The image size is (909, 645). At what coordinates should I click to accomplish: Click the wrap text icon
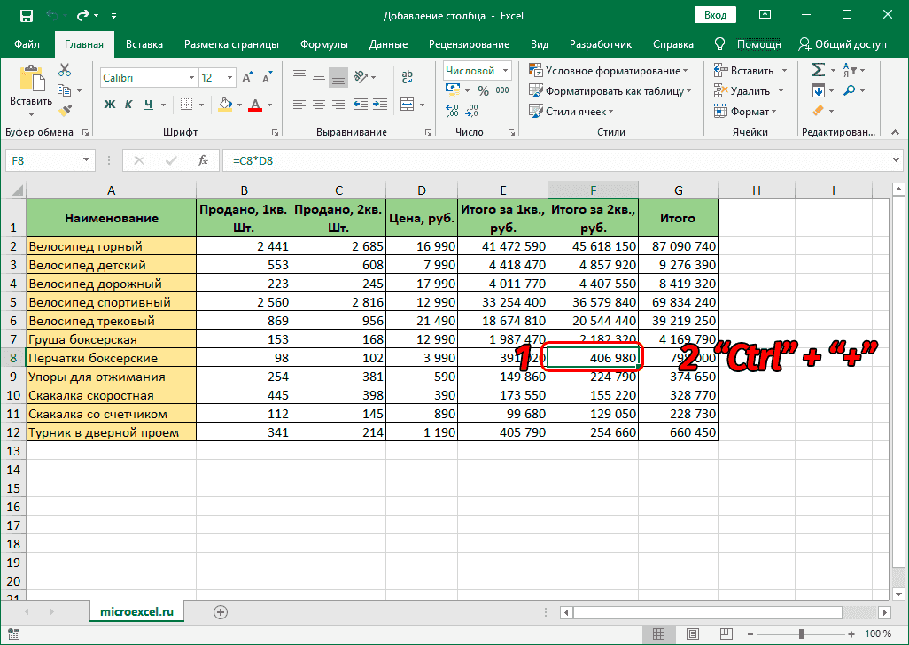[408, 75]
